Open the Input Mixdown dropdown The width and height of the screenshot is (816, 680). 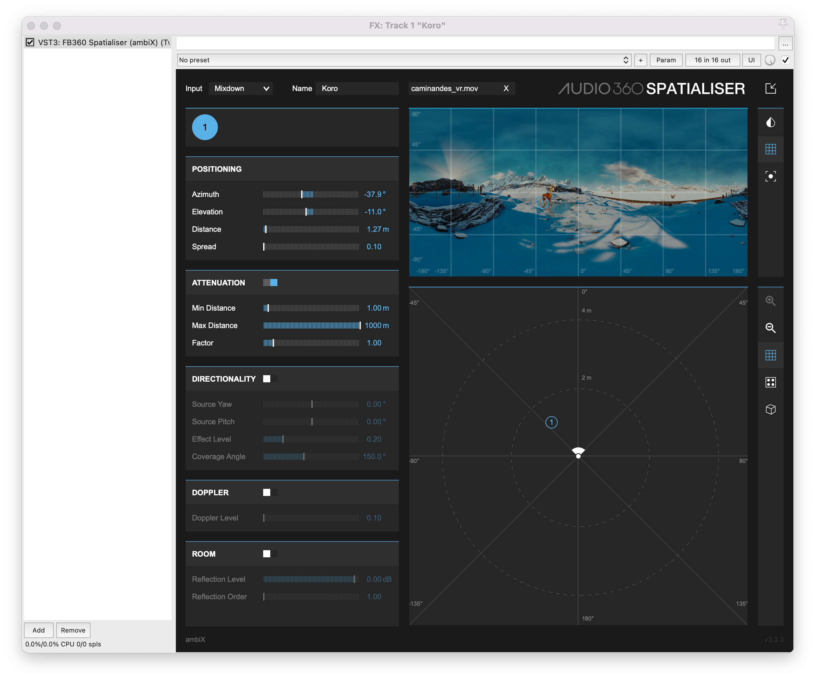click(x=241, y=88)
